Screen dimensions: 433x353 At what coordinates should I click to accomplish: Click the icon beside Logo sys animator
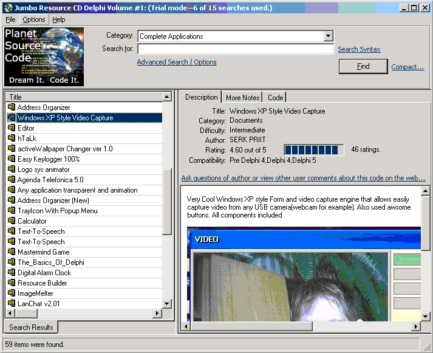point(12,169)
